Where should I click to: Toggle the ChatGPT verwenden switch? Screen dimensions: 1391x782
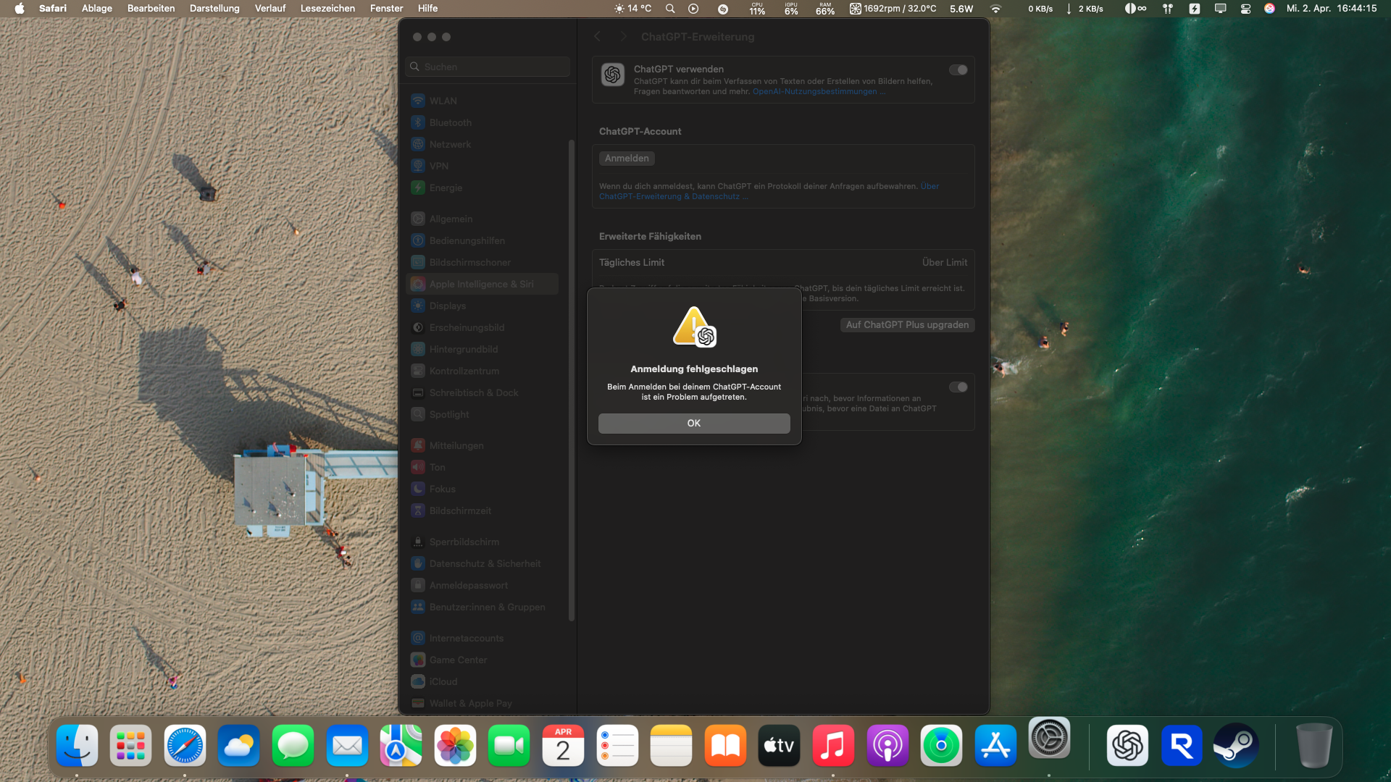point(958,70)
